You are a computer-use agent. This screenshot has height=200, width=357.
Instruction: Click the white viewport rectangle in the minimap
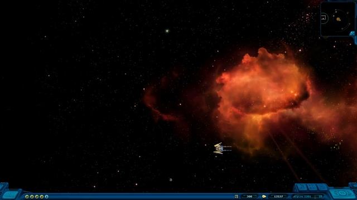(x=324, y=18)
